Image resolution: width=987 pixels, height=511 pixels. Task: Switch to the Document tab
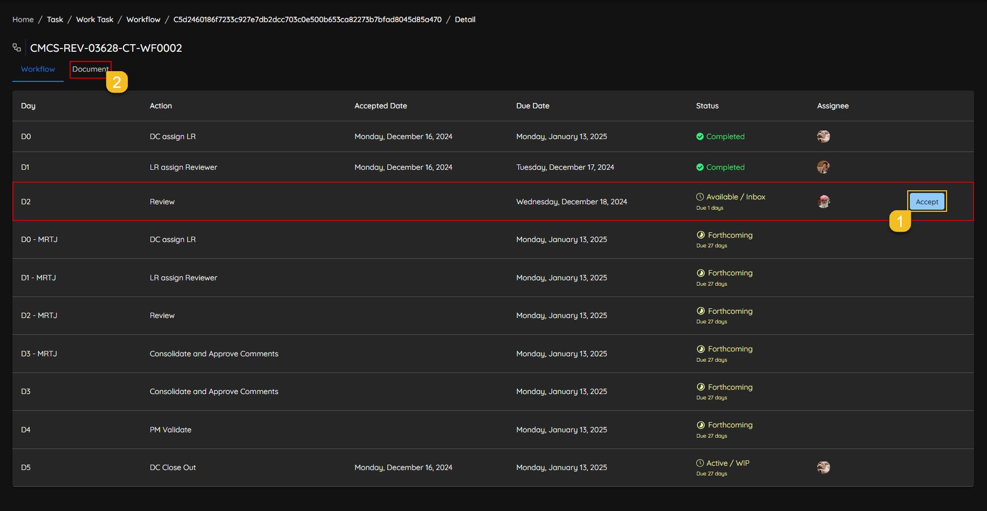pos(90,69)
